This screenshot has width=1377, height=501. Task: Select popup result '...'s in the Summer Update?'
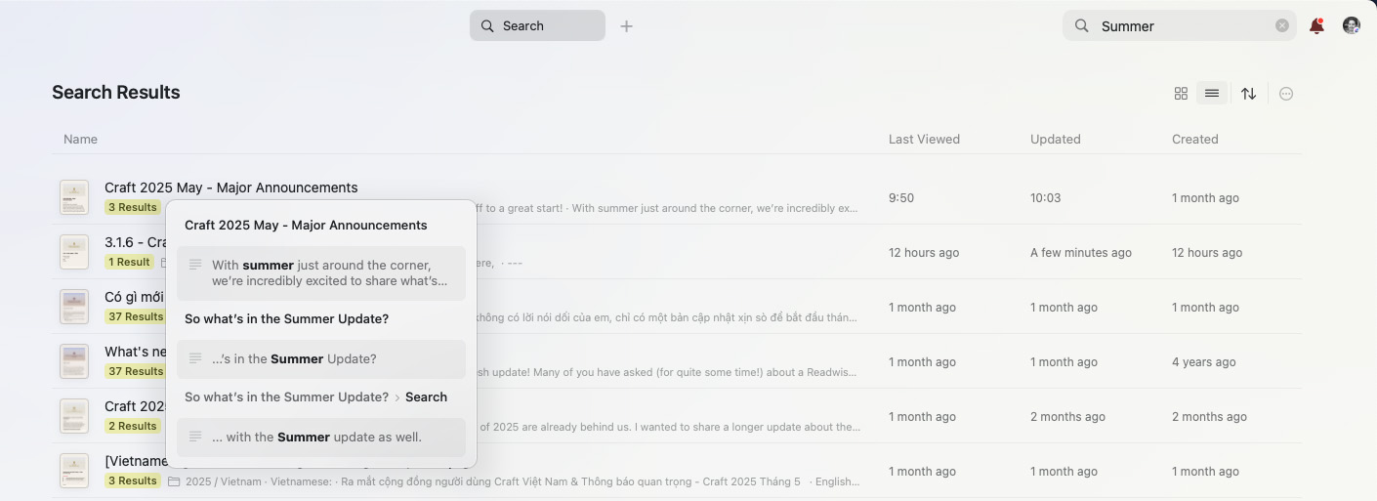click(321, 358)
